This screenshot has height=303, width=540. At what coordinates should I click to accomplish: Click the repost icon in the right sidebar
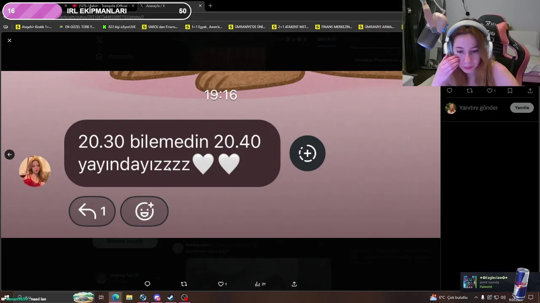470,91
